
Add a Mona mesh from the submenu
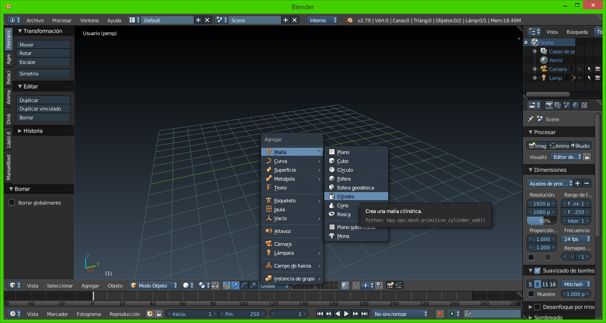click(x=343, y=236)
